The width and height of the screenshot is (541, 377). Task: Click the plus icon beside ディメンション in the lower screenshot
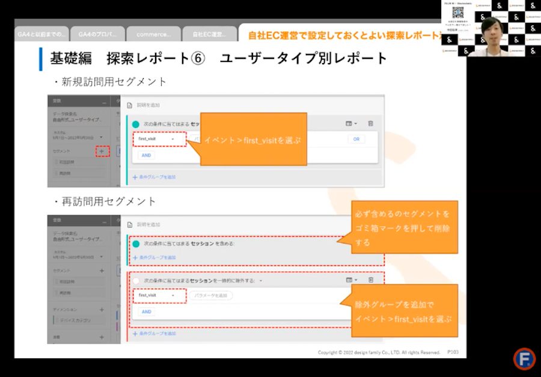coord(102,310)
